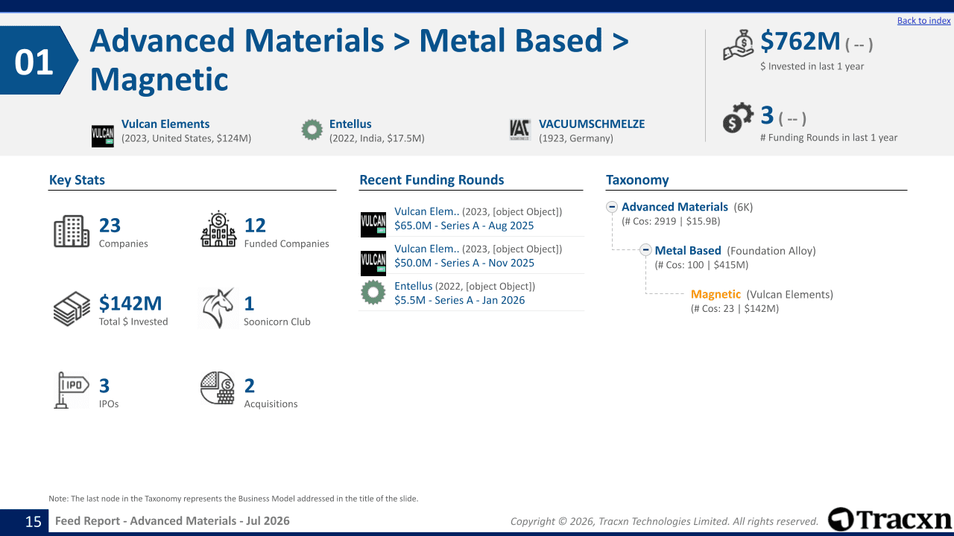Open Vulcan Elem.. link in the $65.0M round
This screenshot has height=536, width=954.
point(426,211)
